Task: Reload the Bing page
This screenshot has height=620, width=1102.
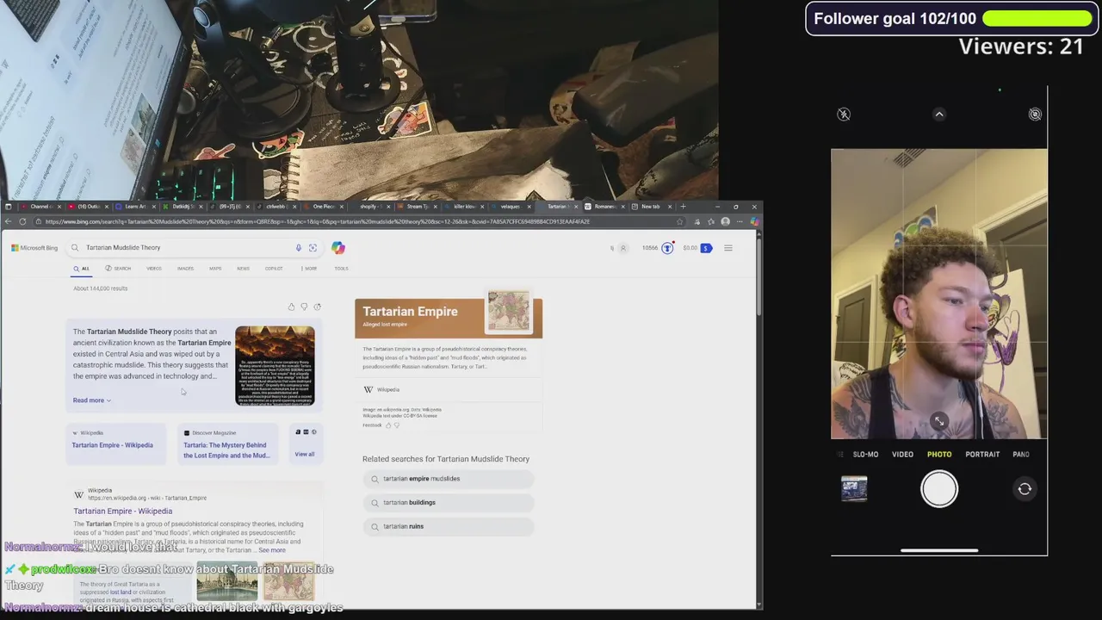Action: tap(22, 221)
